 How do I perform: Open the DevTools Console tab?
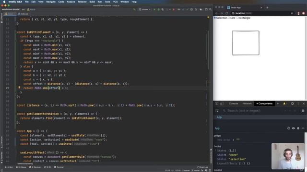point(234,104)
